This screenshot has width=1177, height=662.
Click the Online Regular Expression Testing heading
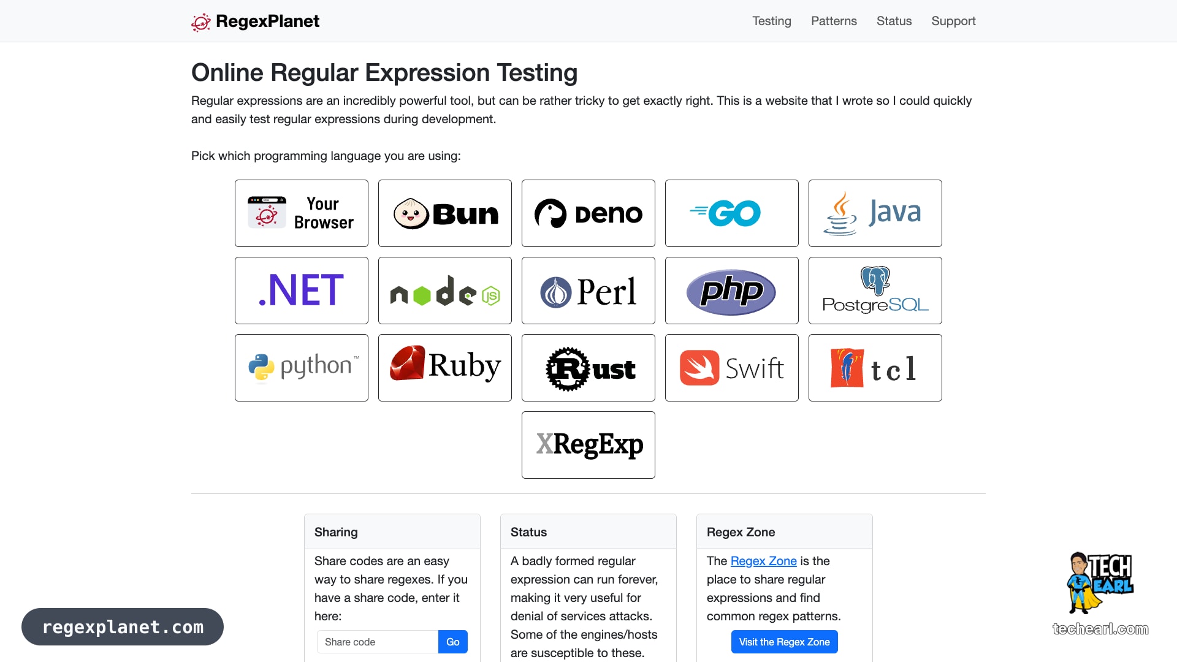point(384,72)
